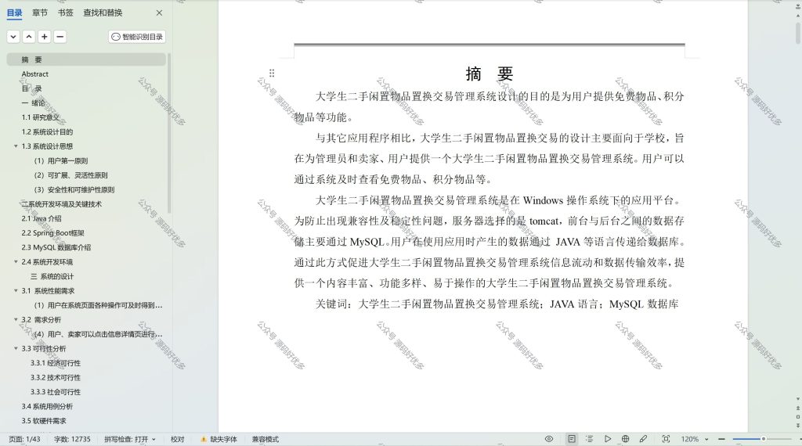Viewport: 802px width, 446px height.
Task: Collapse the 3.2 需求分析 outline node
Action: 16,319
